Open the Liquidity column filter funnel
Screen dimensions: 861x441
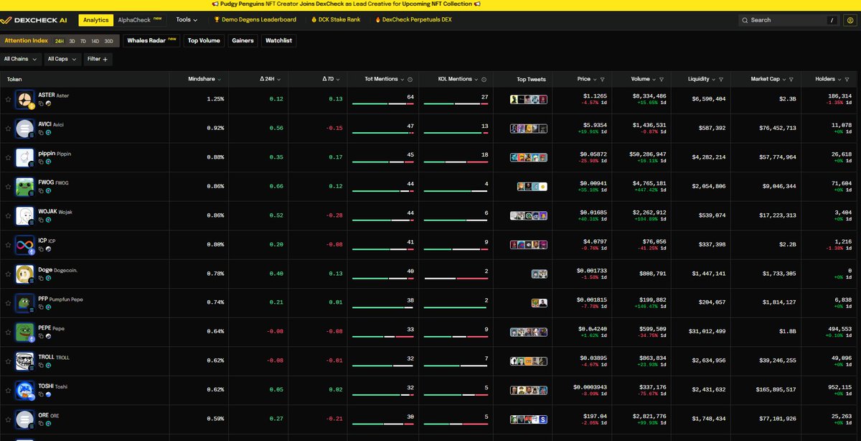click(x=721, y=79)
